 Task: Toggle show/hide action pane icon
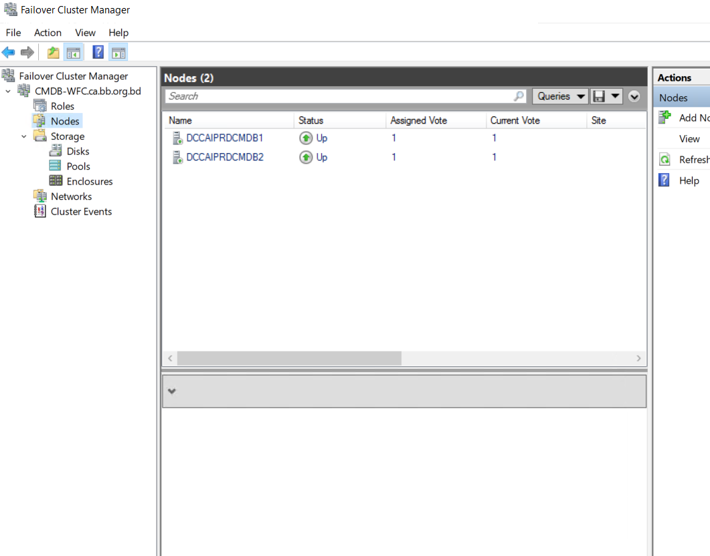click(118, 52)
